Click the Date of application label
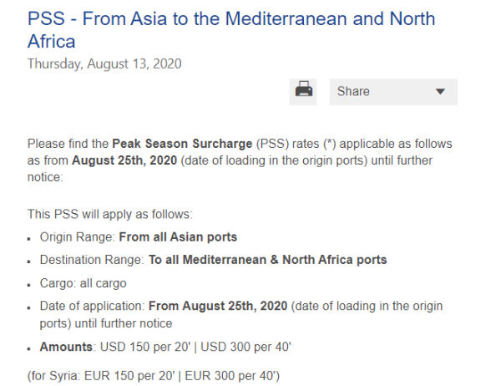 point(93,306)
